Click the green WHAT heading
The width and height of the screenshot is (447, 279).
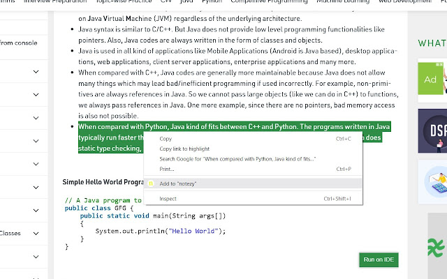coord(432,43)
